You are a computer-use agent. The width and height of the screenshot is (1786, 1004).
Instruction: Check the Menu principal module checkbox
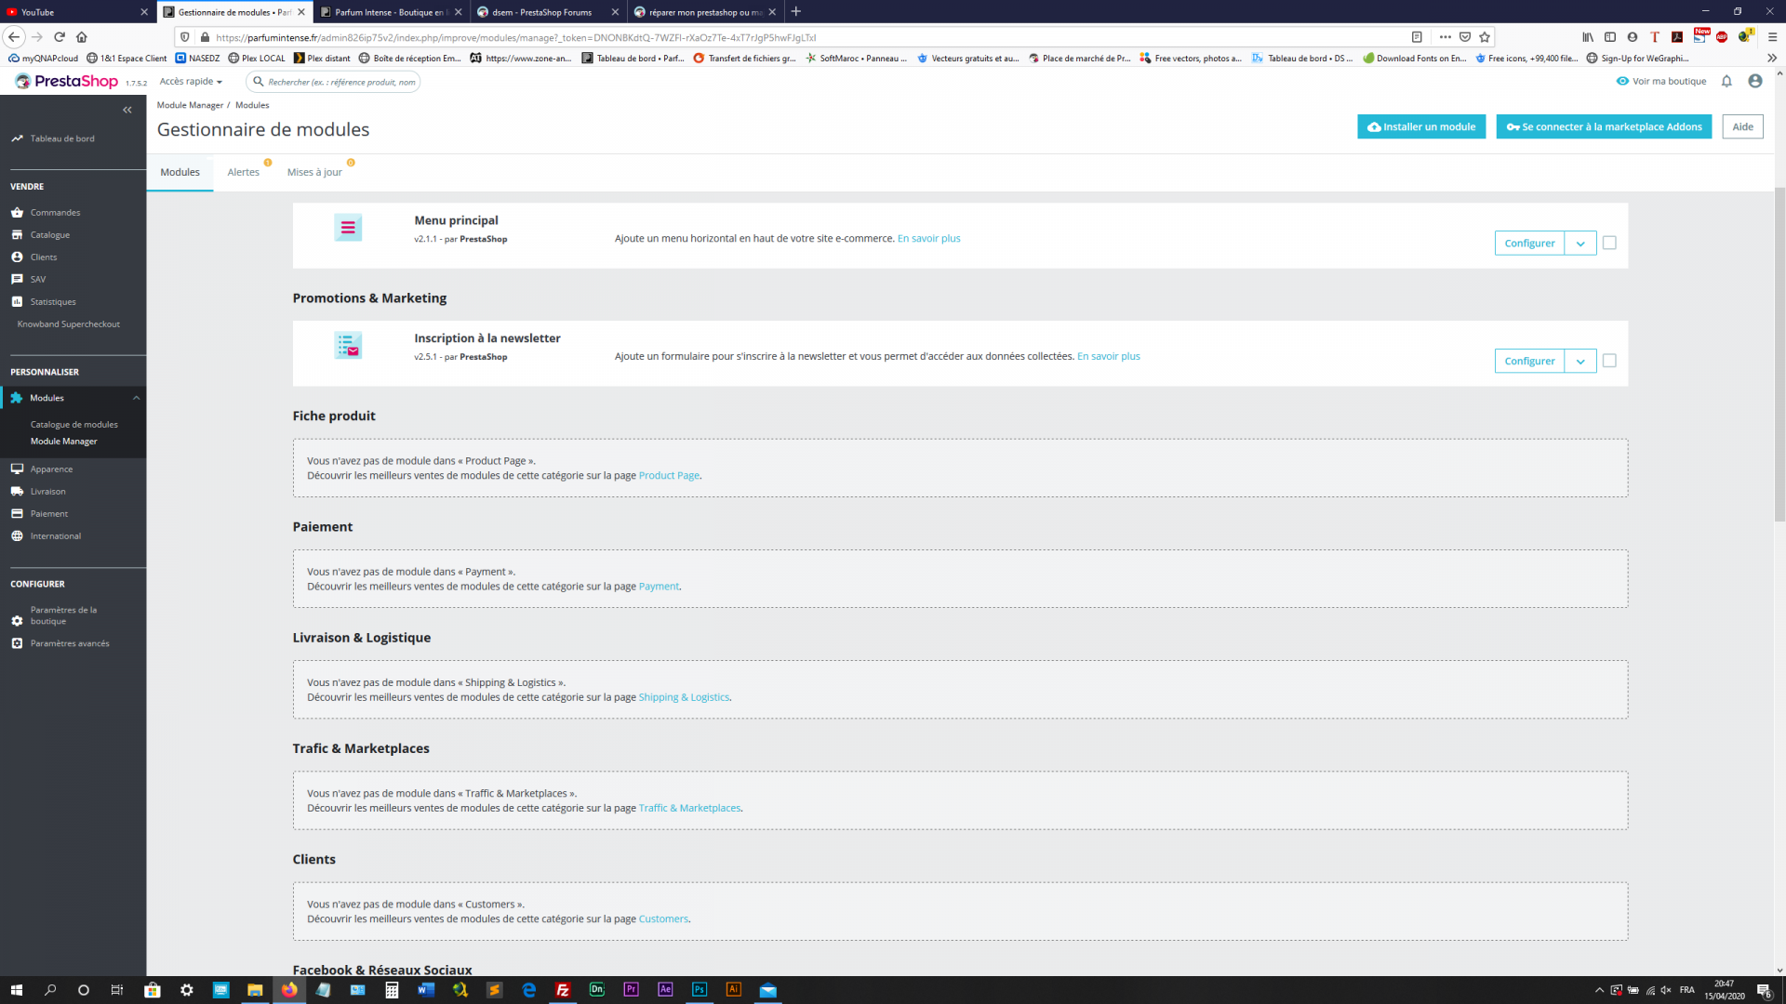(1609, 243)
